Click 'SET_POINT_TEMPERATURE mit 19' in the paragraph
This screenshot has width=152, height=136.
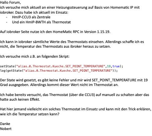(120, 80)
